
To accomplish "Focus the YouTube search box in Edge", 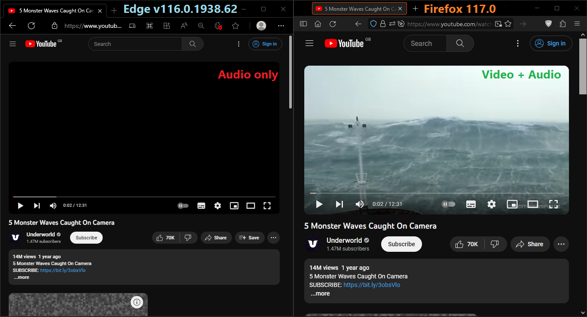I will click(x=135, y=44).
